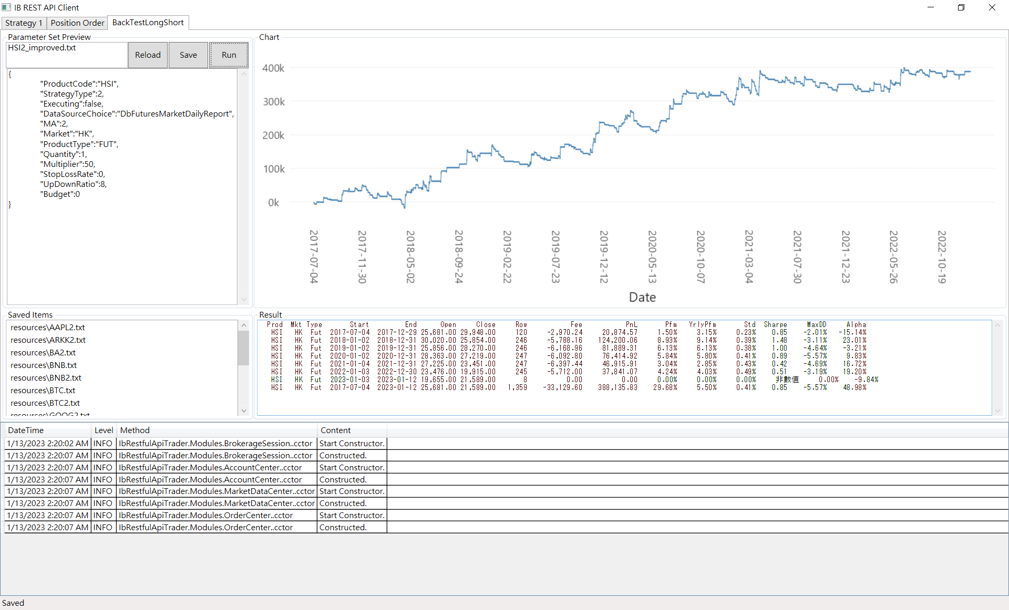The image size is (1009, 610).
Task: Click the Save button
Action: pyautogui.click(x=188, y=55)
